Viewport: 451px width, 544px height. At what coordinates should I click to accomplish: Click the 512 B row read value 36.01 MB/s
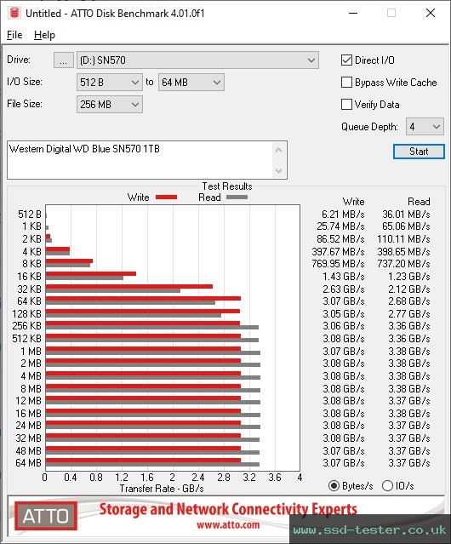pyautogui.click(x=406, y=215)
